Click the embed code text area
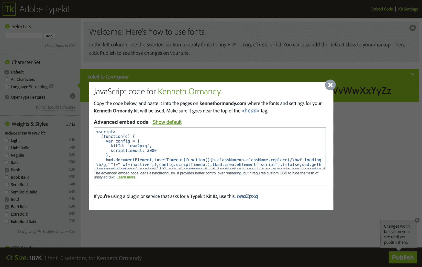Viewport: 422px width, 267px height. point(210,148)
